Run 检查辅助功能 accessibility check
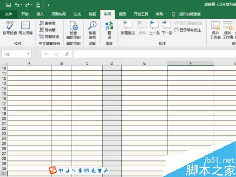This screenshot has width=236, height=177. [73, 30]
